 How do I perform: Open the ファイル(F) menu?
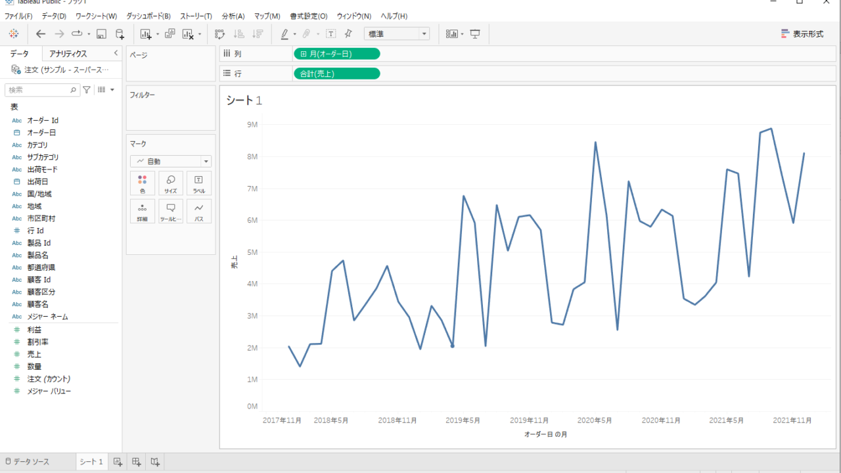(18, 16)
